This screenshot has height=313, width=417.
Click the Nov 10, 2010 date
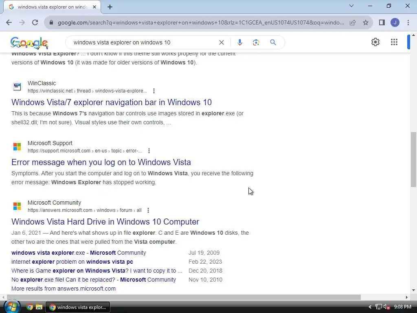pos(205,280)
